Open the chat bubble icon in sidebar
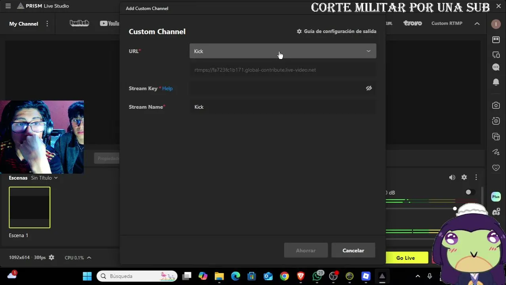506x285 pixels. tap(496, 67)
